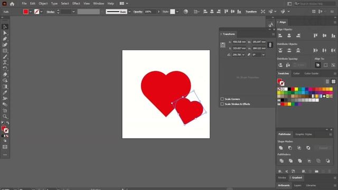Open Edit Toolbar three dots
The width and height of the screenshot is (338, 190).
tap(5, 155)
